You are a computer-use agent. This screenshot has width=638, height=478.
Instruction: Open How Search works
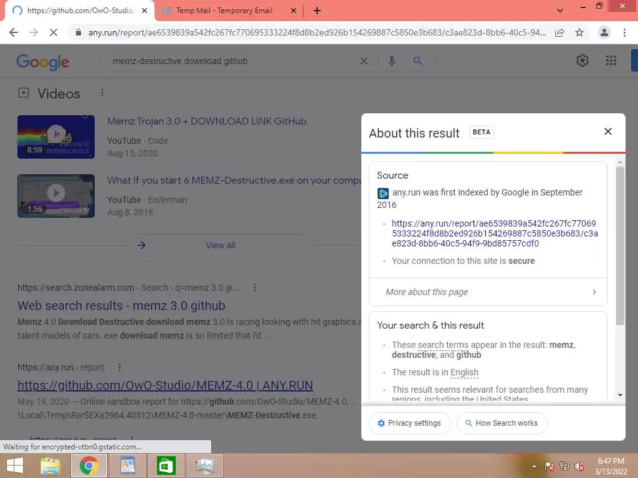coord(502,423)
